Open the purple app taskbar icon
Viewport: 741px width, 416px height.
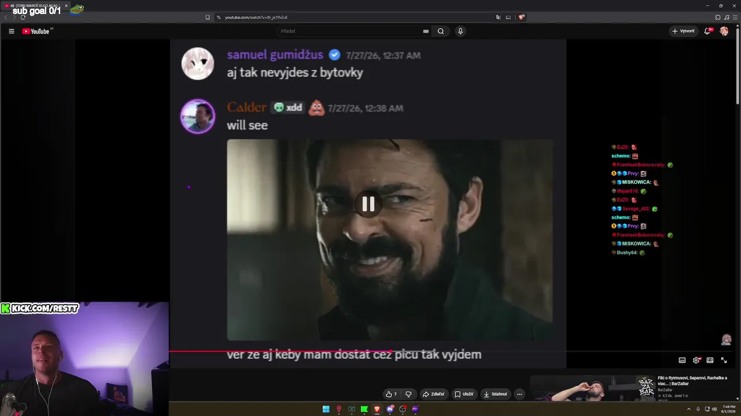pos(415,409)
